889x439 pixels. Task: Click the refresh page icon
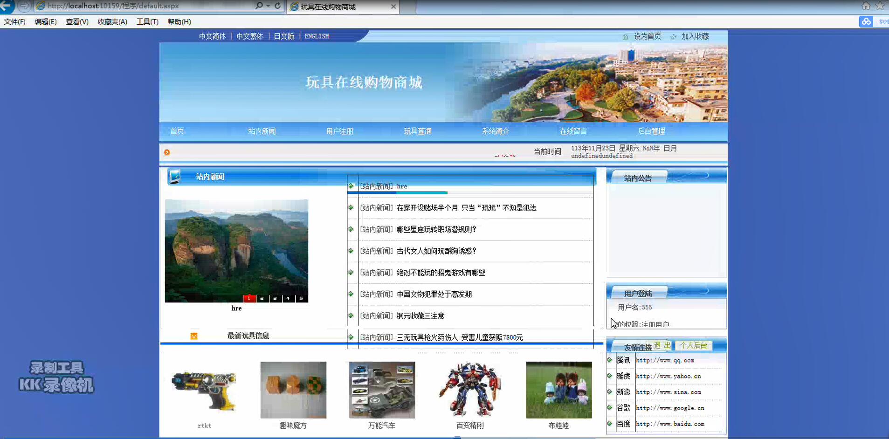pos(278,6)
